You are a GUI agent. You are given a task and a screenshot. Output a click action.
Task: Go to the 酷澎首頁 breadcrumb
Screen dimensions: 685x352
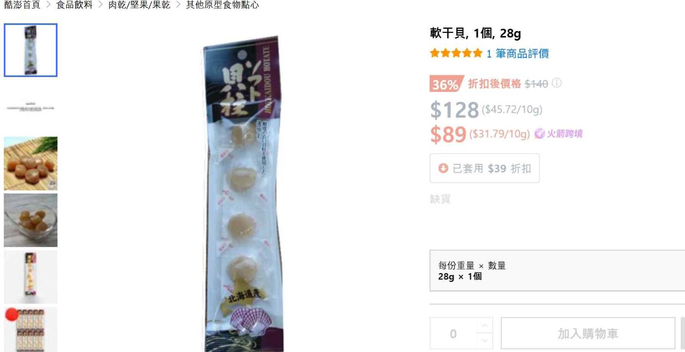point(22,5)
